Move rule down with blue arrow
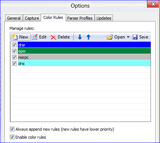160x143 pixels. pyautogui.click(x=80, y=37)
